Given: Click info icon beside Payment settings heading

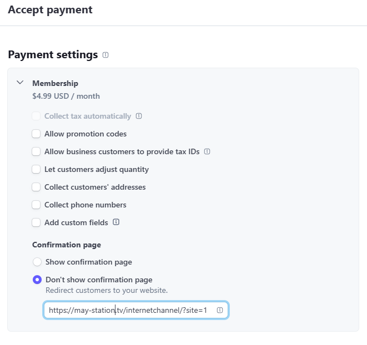Looking at the screenshot, I should (x=105, y=55).
